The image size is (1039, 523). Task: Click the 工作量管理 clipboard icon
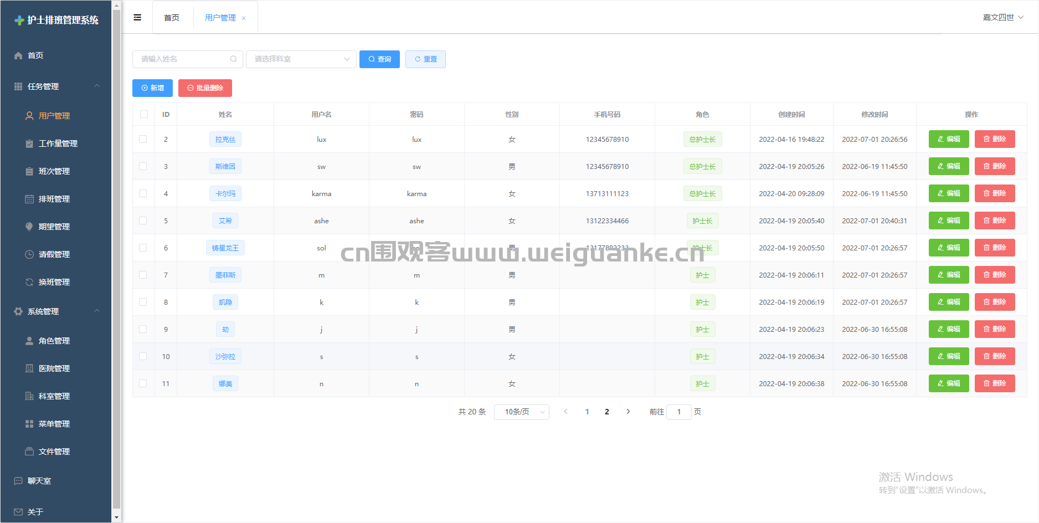click(29, 143)
